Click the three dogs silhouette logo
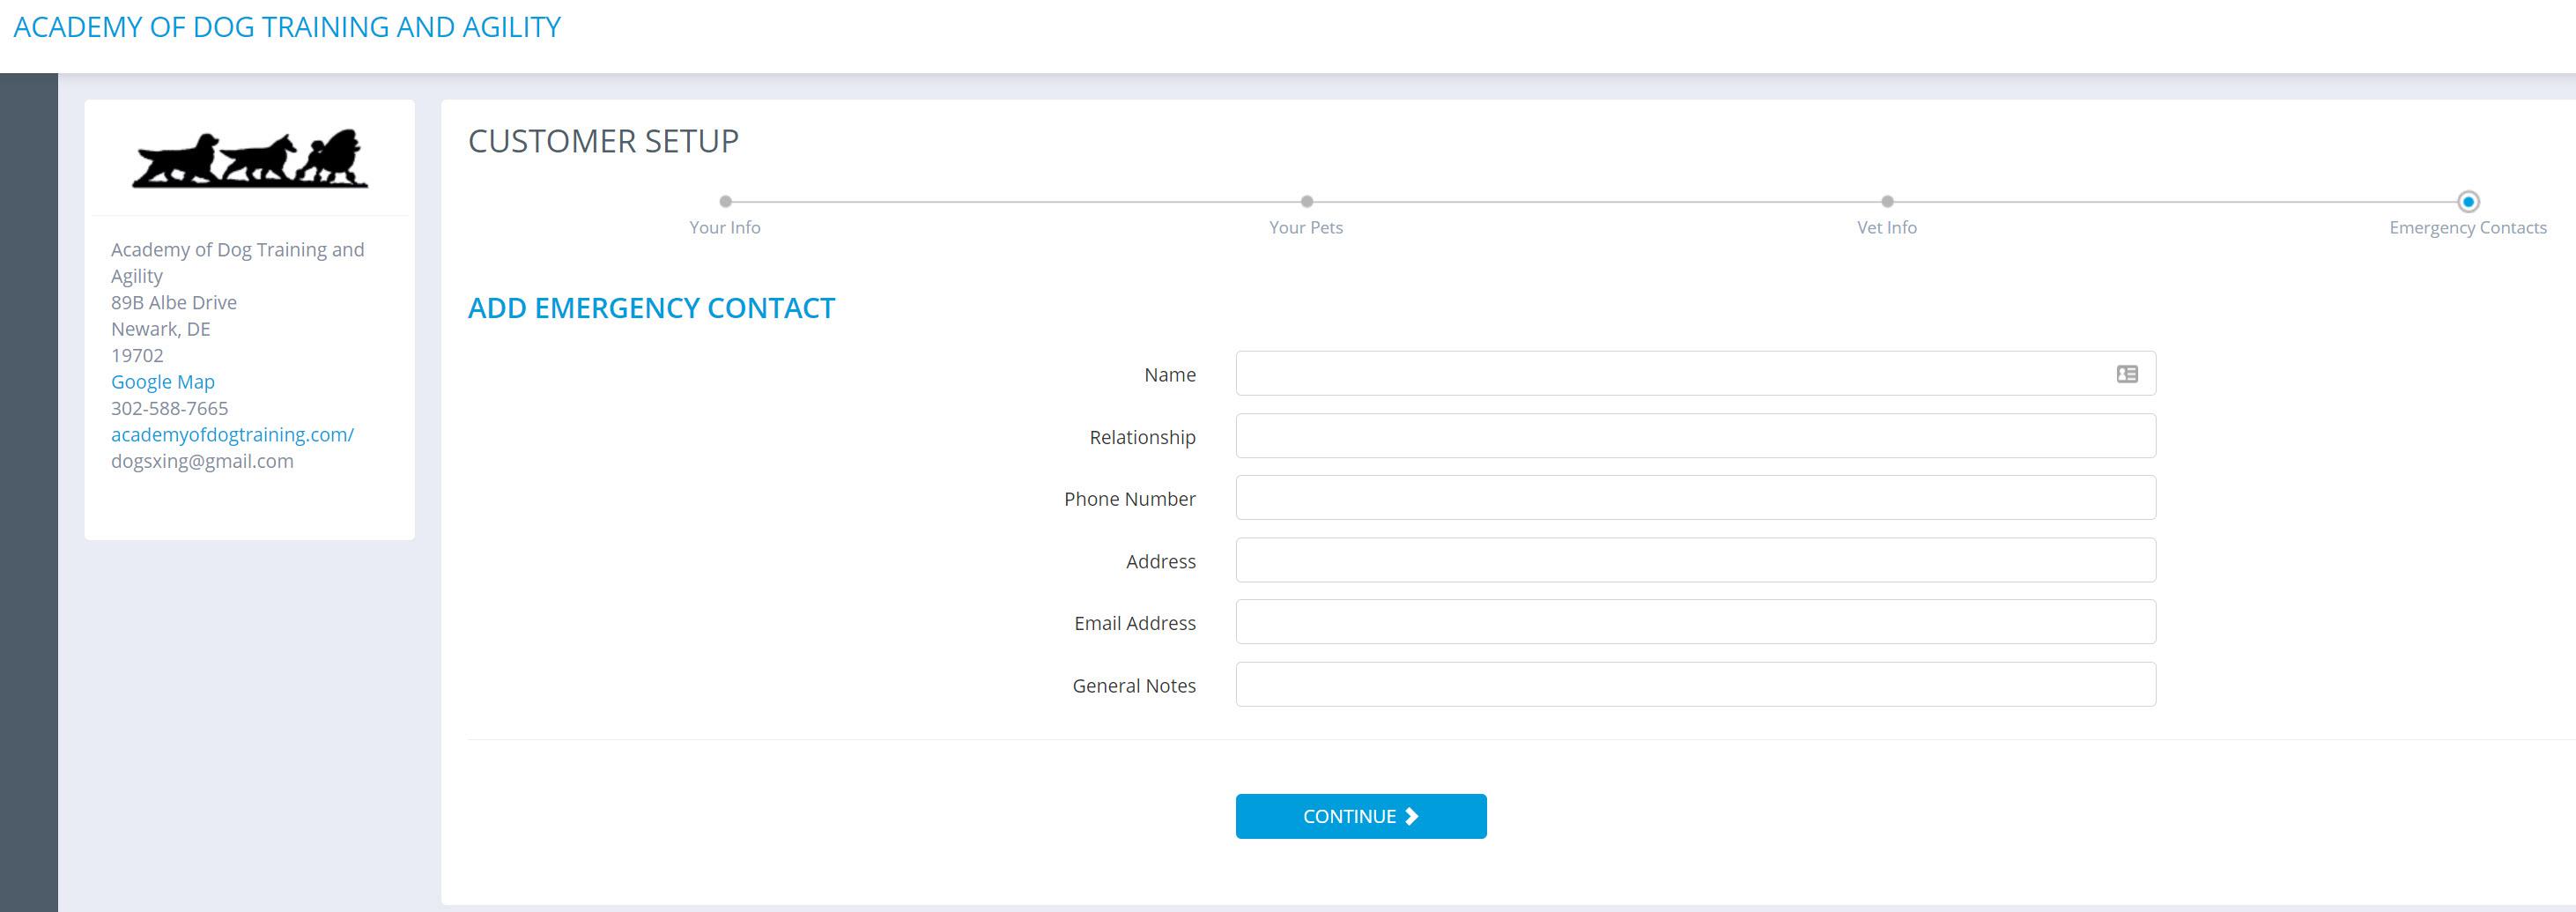This screenshot has height=912, width=2576. (250, 159)
